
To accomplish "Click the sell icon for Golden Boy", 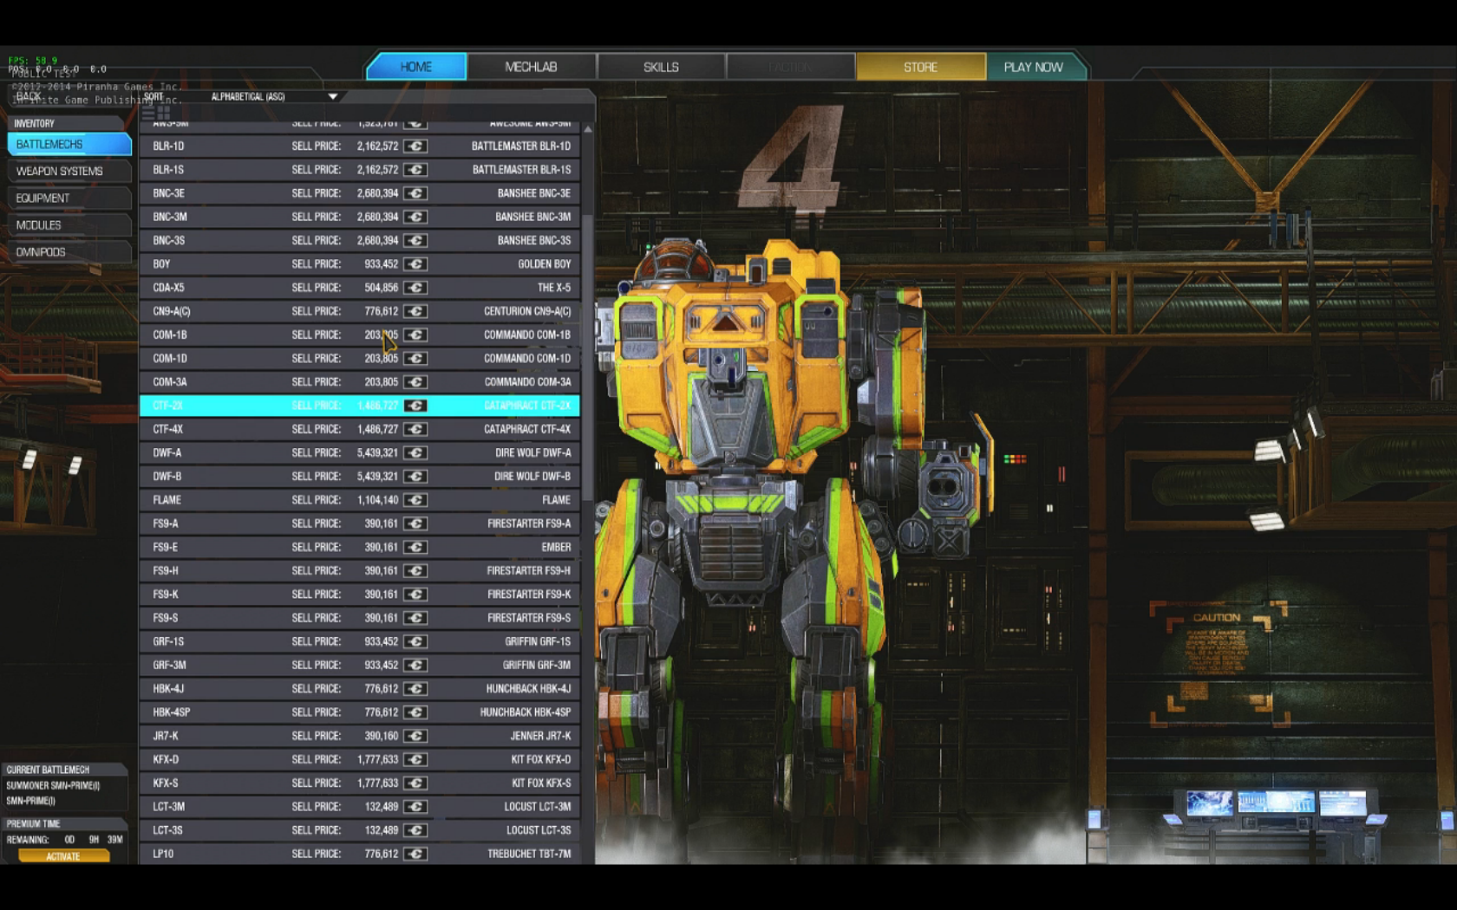I will point(415,264).
